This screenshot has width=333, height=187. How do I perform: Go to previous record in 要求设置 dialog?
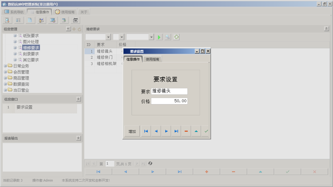[156, 131]
